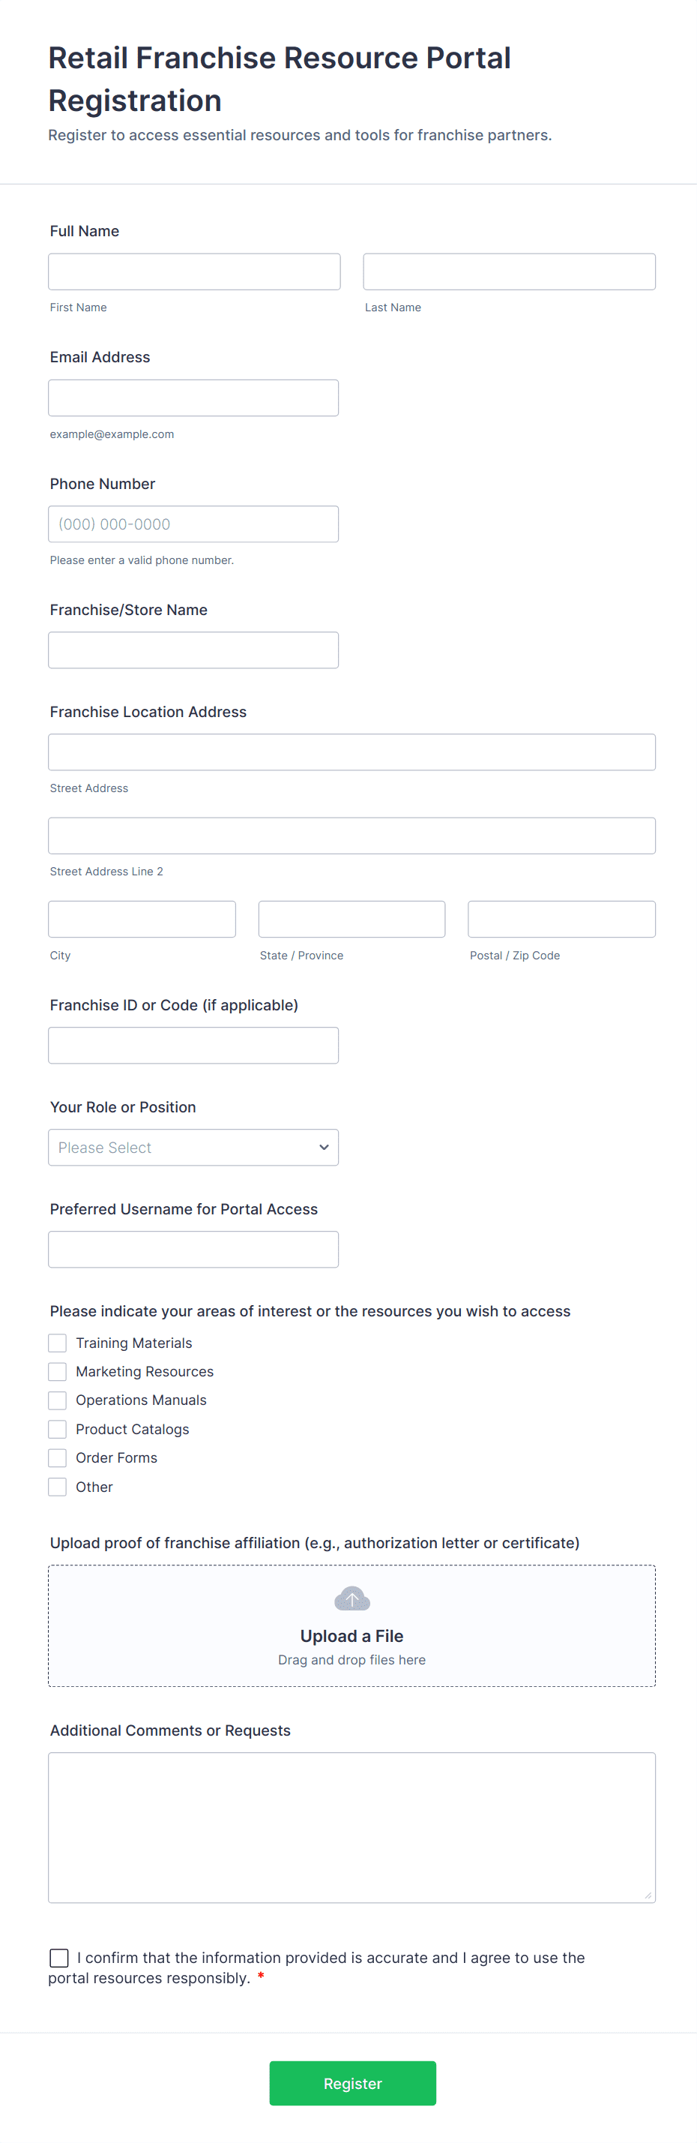Screen dimensions: 697x2143
Task: Toggle the Other interest checkbox
Action: point(57,1487)
